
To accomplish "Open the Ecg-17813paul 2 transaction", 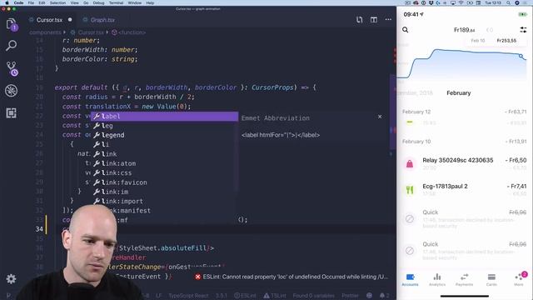I will pyautogui.click(x=465, y=189).
